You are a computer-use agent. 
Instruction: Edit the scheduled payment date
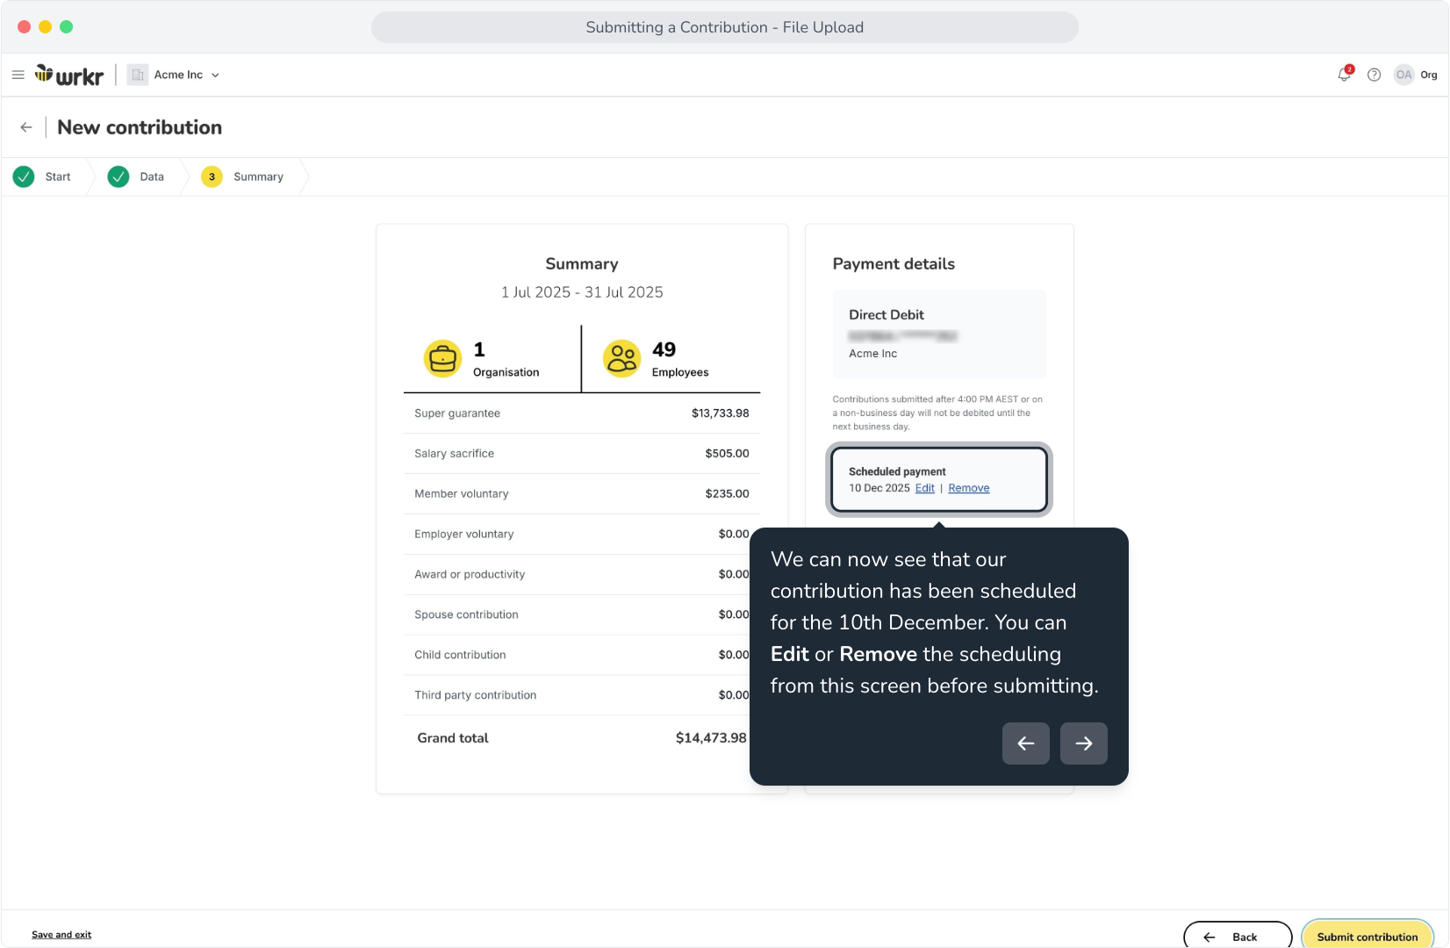[925, 489]
